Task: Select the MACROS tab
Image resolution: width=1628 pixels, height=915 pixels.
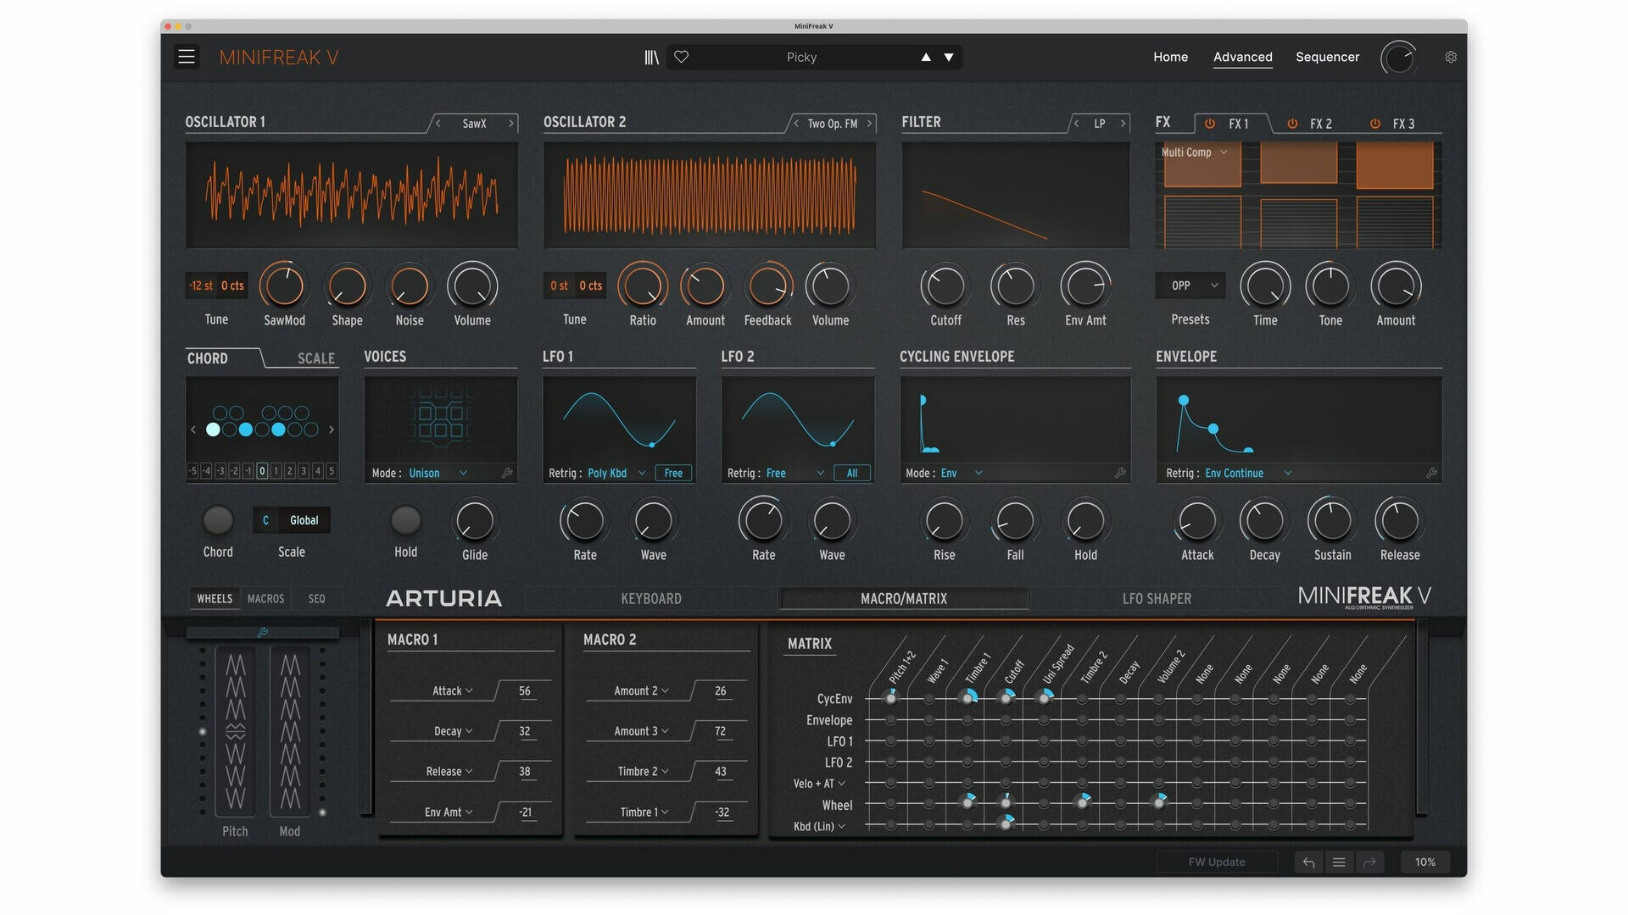Action: click(265, 599)
